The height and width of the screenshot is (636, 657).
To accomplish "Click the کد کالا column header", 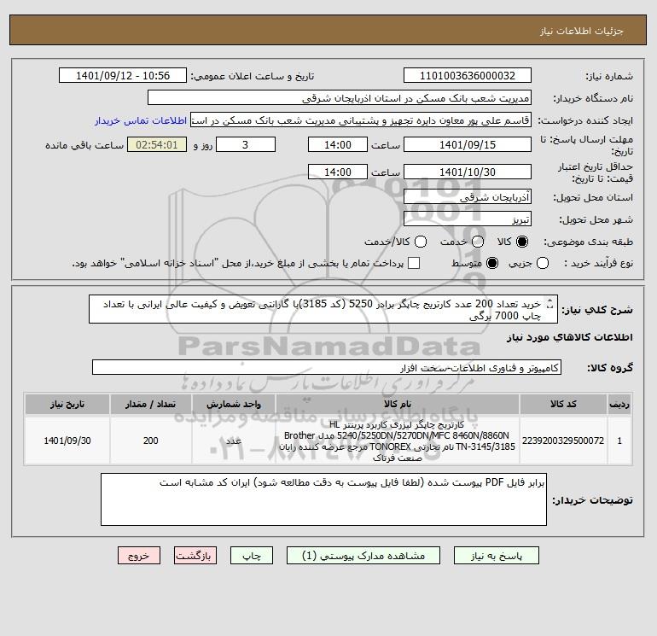I will click(x=563, y=404).
